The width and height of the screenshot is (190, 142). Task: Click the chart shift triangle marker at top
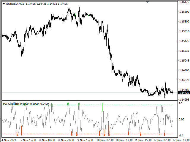[147, 2]
